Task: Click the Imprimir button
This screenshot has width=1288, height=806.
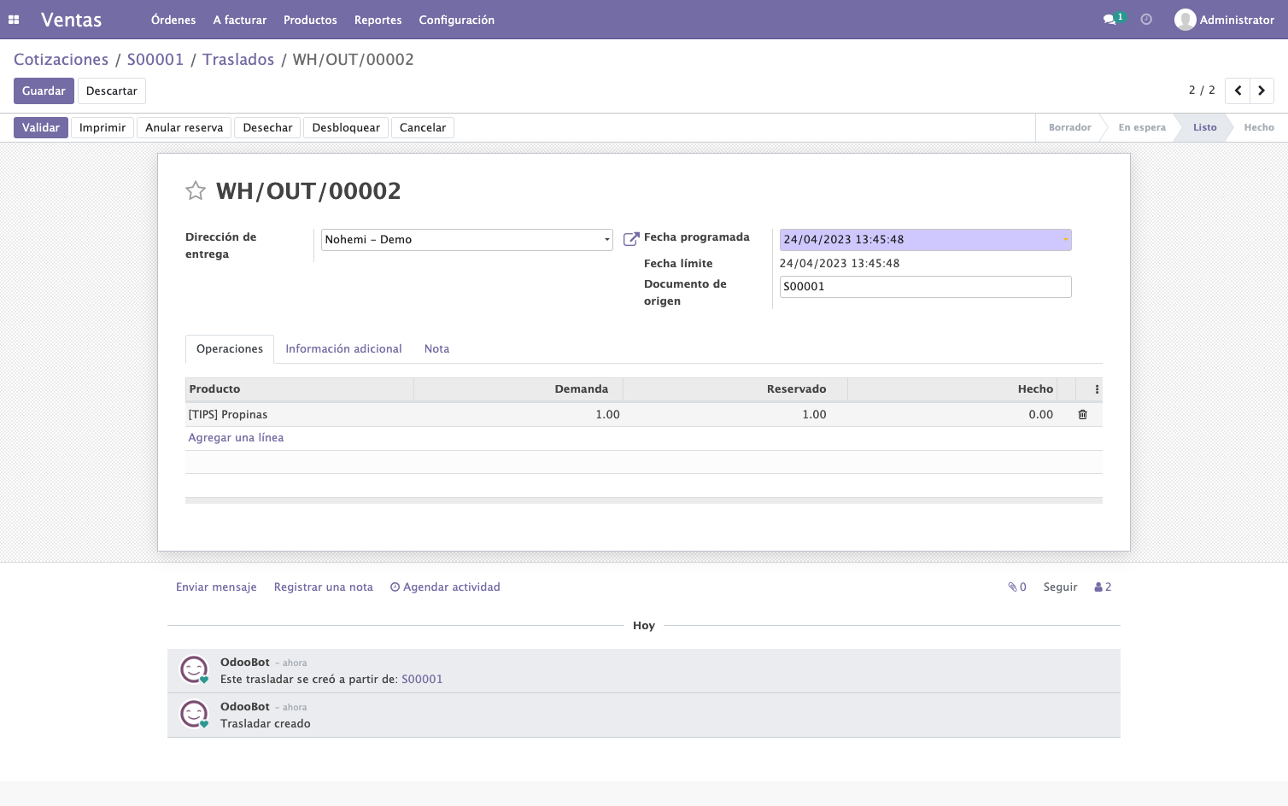Action: click(102, 127)
